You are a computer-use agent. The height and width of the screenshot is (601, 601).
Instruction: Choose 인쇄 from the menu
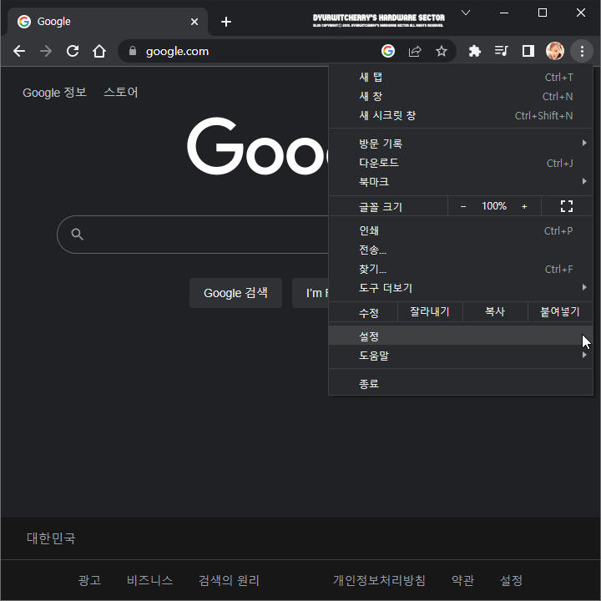[x=461, y=230]
